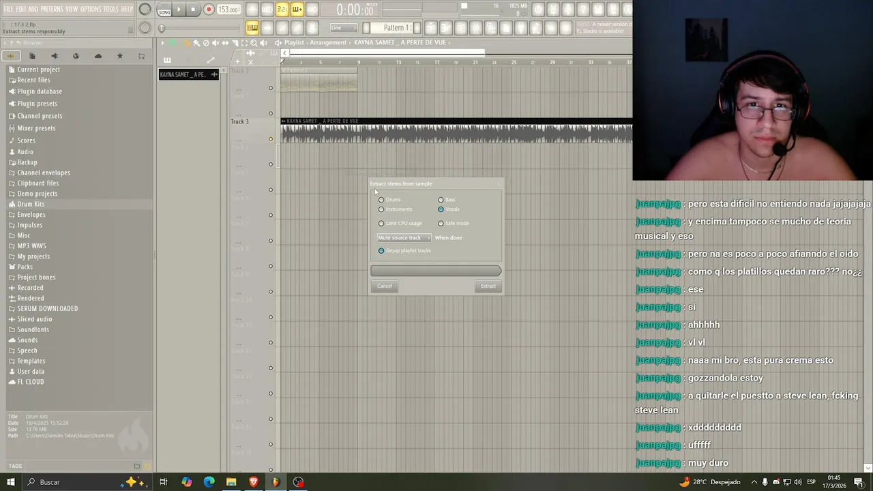Click the FL Studio taskbar icon

pyautogui.click(x=276, y=482)
